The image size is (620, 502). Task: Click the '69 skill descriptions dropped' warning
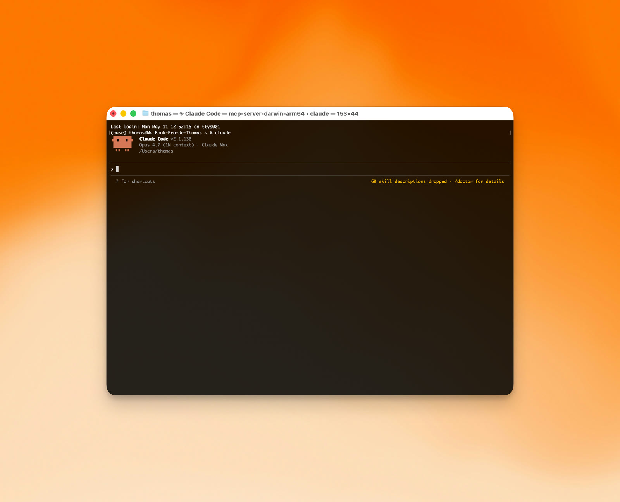(409, 181)
